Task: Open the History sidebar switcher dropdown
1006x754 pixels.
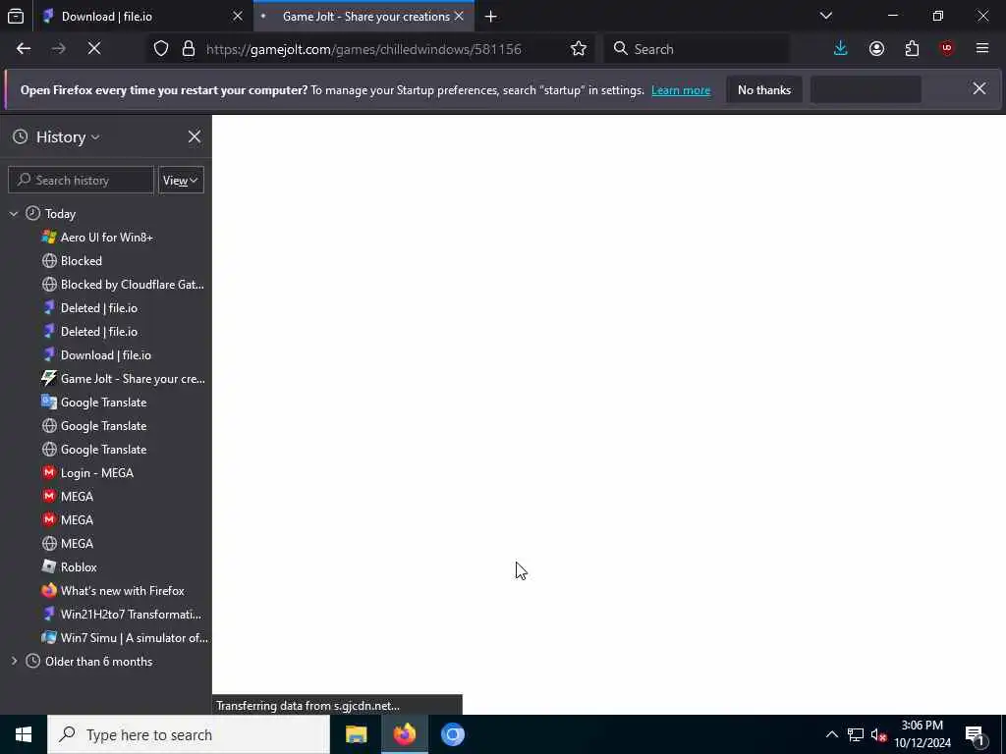Action: 68,137
